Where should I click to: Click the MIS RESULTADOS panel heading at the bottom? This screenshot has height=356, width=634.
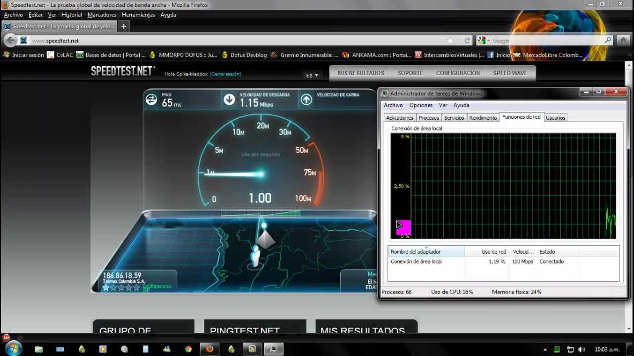click(x=363, y=330)
